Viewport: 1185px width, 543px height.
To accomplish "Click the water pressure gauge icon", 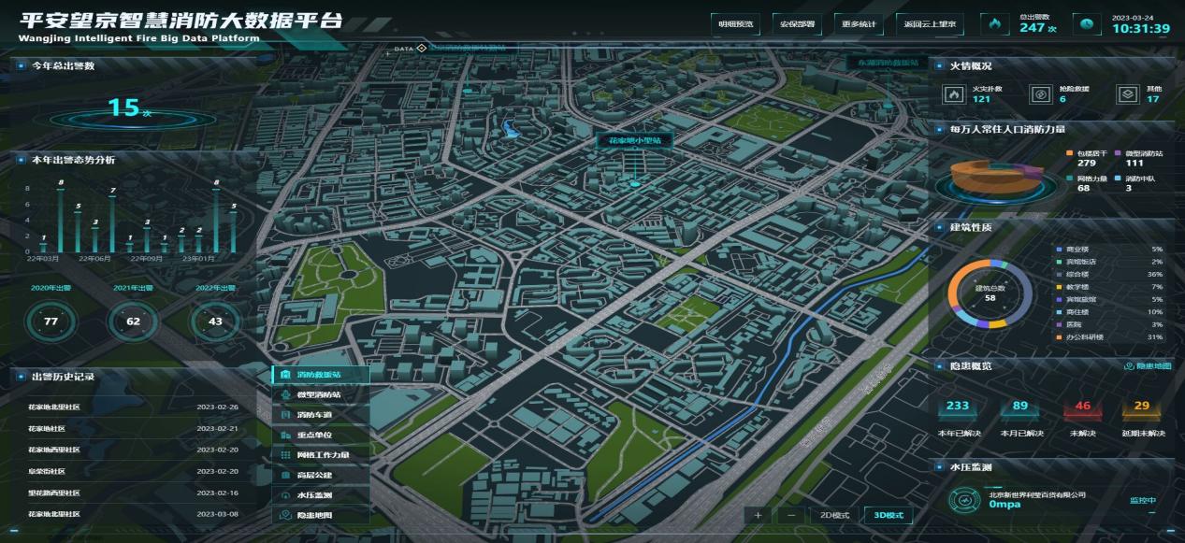I will pyautogui.click(x=963, y=502).
